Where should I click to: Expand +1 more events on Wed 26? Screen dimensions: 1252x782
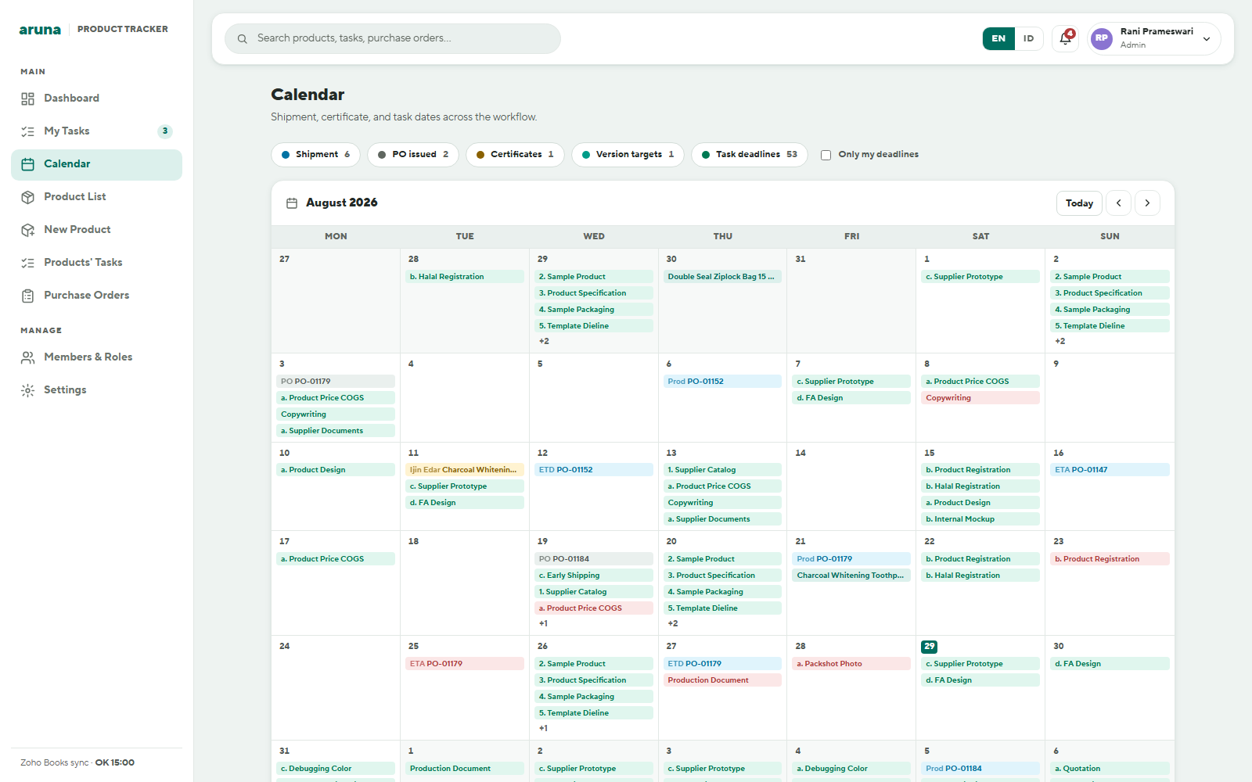click(543, 729)
